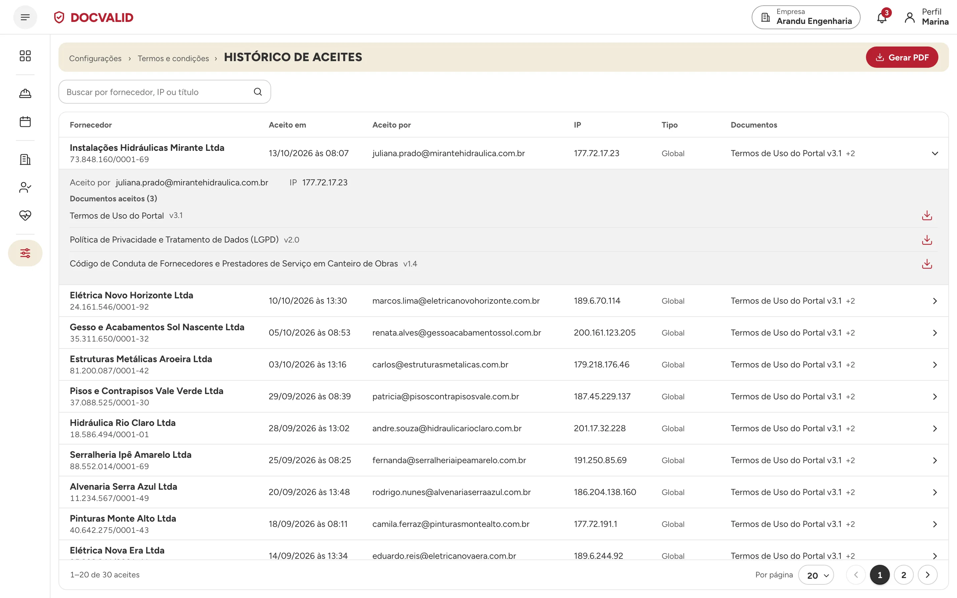
Task: Click date 20/09/2026 às 13:48
Action: pyautogui.click(x=309, y=492)
